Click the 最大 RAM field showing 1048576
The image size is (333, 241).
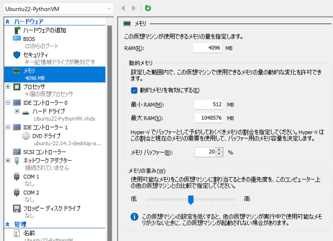pos(209,118)
